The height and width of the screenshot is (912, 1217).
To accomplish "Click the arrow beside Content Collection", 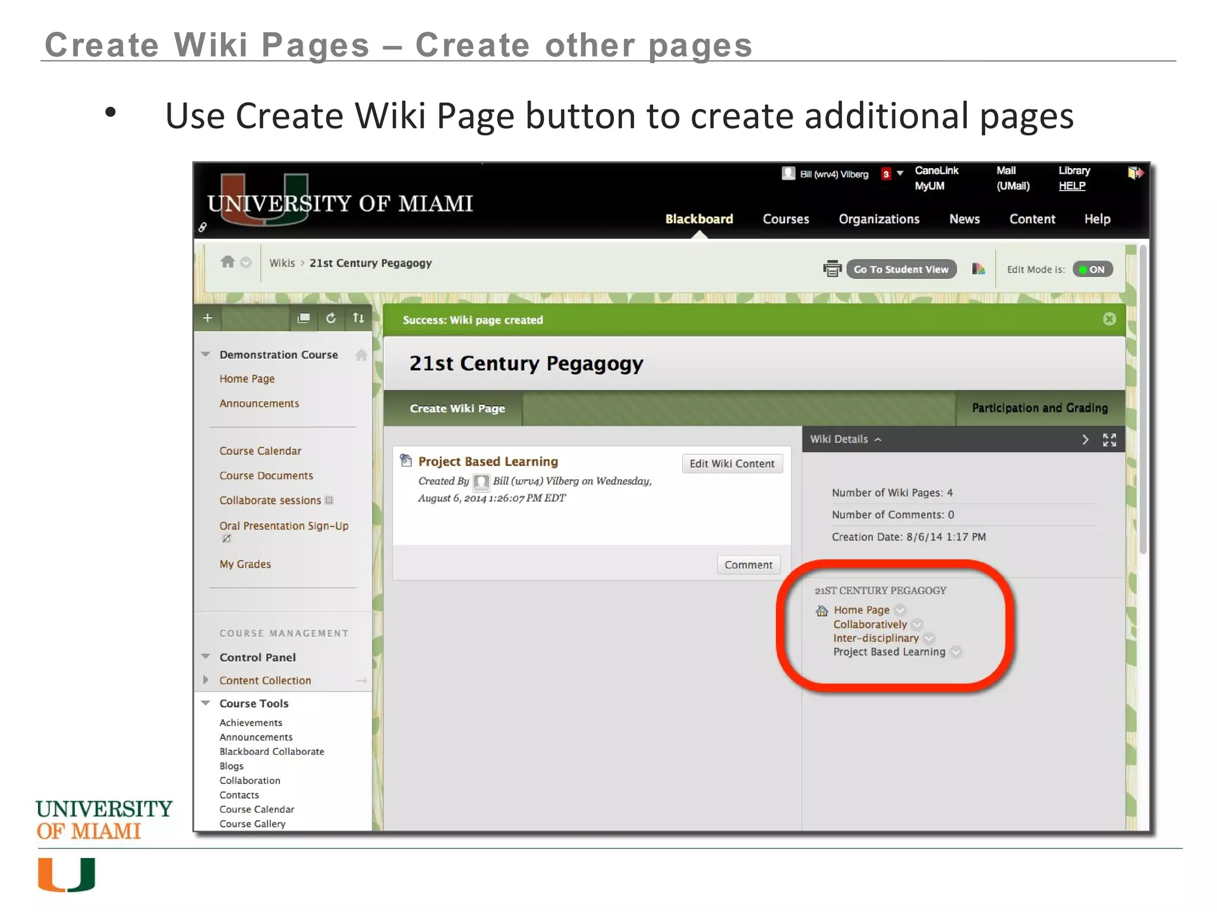I will click(x=361, y=681).
